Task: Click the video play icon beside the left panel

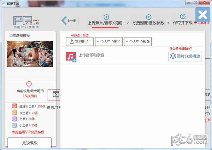Action: pyautogui.click(x=55, y=94)
